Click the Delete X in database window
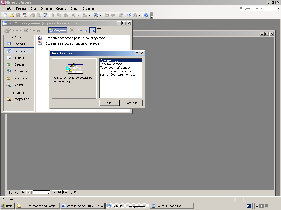The height and width of the screenshot is (210, 281). [x=72, y=30]
